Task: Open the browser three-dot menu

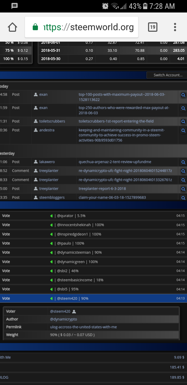Action: 175,27
